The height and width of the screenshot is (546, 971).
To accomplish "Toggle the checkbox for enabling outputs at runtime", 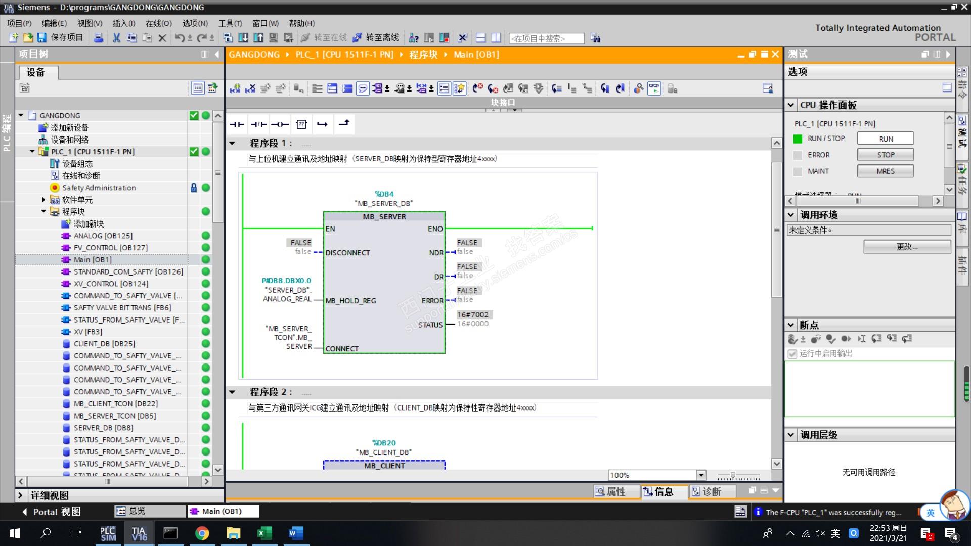I will click(792, 354).
